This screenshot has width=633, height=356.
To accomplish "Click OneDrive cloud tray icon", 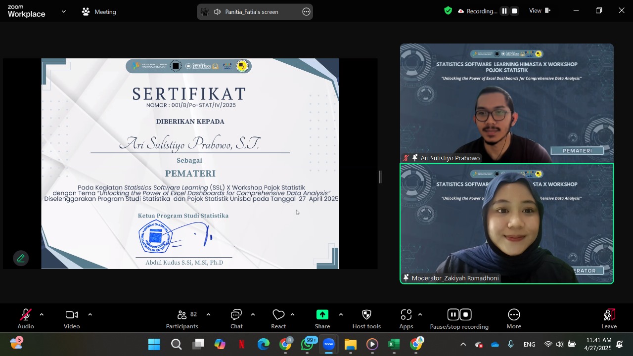I will pos(495,344).
